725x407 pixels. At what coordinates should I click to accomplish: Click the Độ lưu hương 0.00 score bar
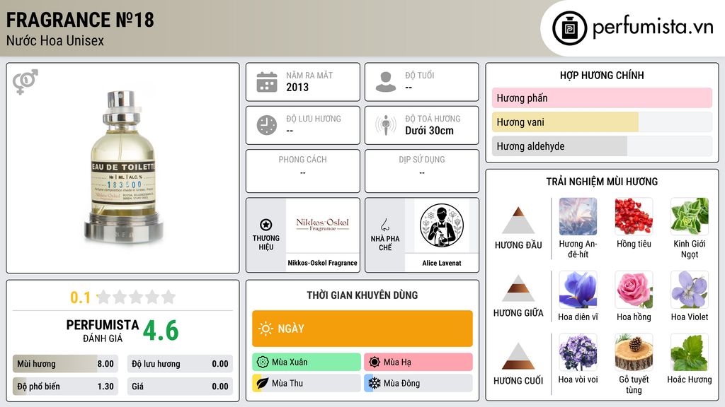pyautogui.click(x=181, y=364)
